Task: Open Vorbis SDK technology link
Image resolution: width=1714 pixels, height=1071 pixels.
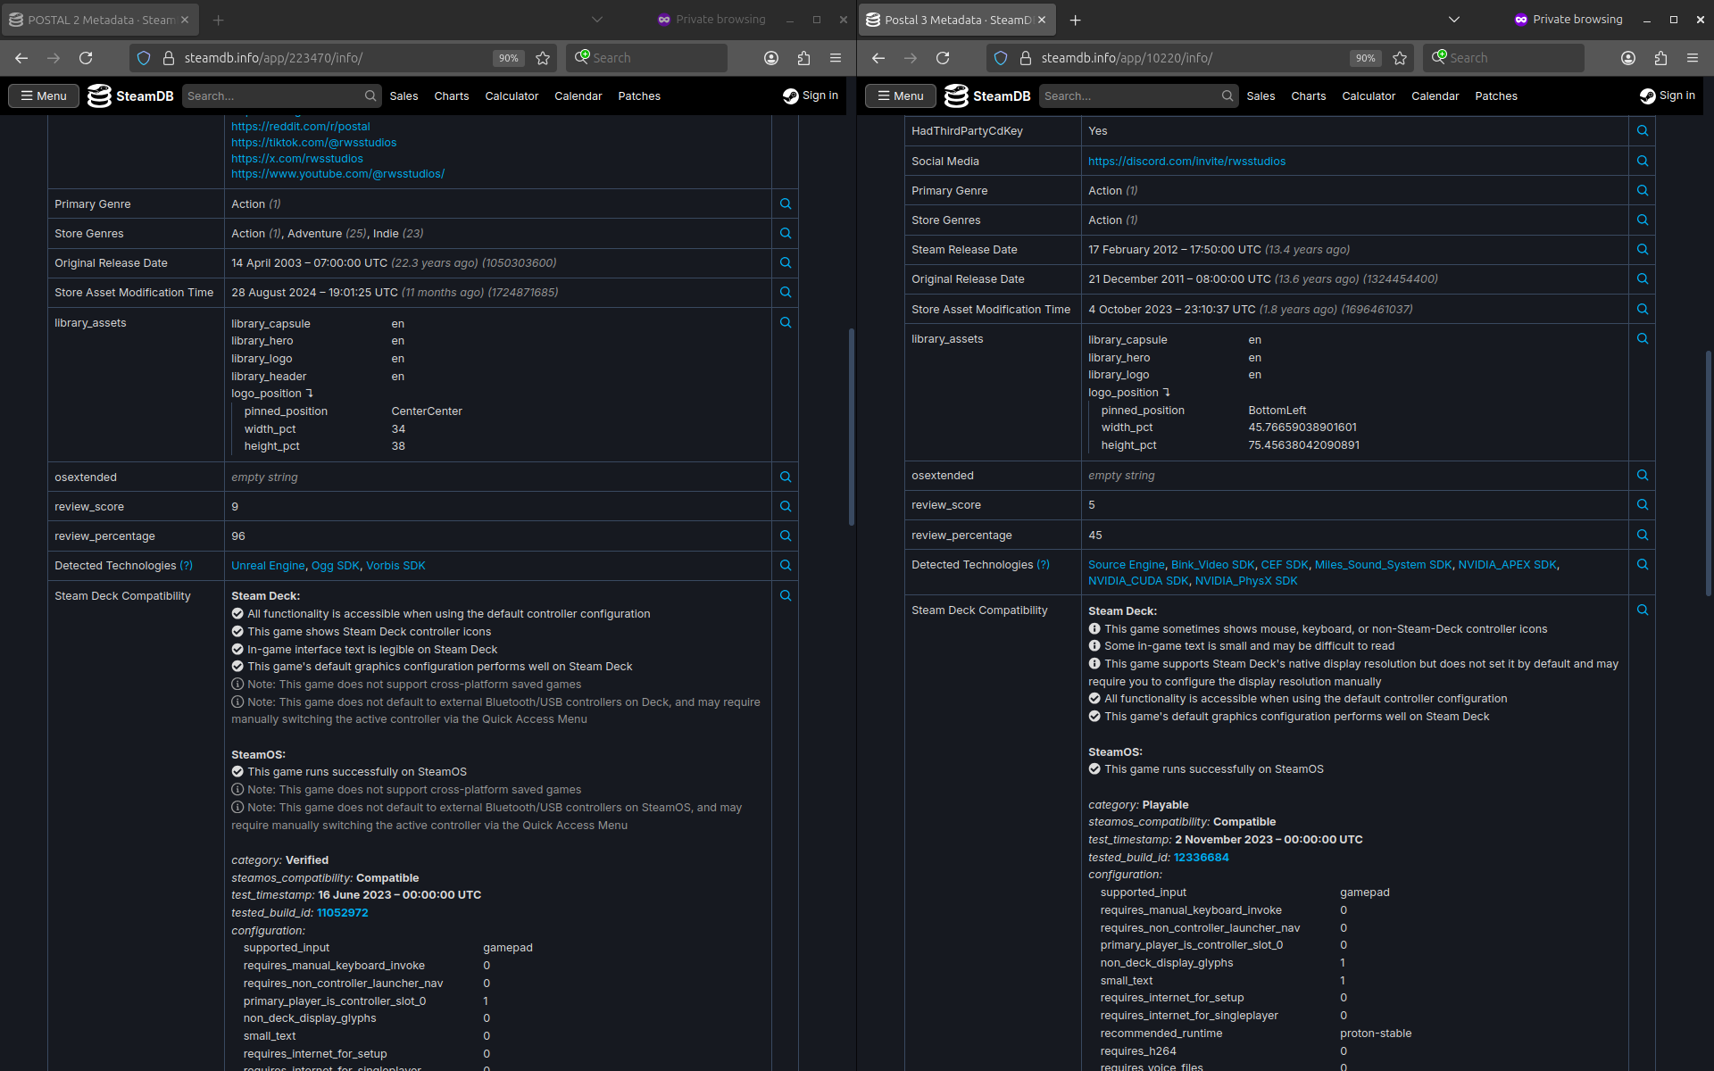Action: pyautogui.click(x=395, y=566)
